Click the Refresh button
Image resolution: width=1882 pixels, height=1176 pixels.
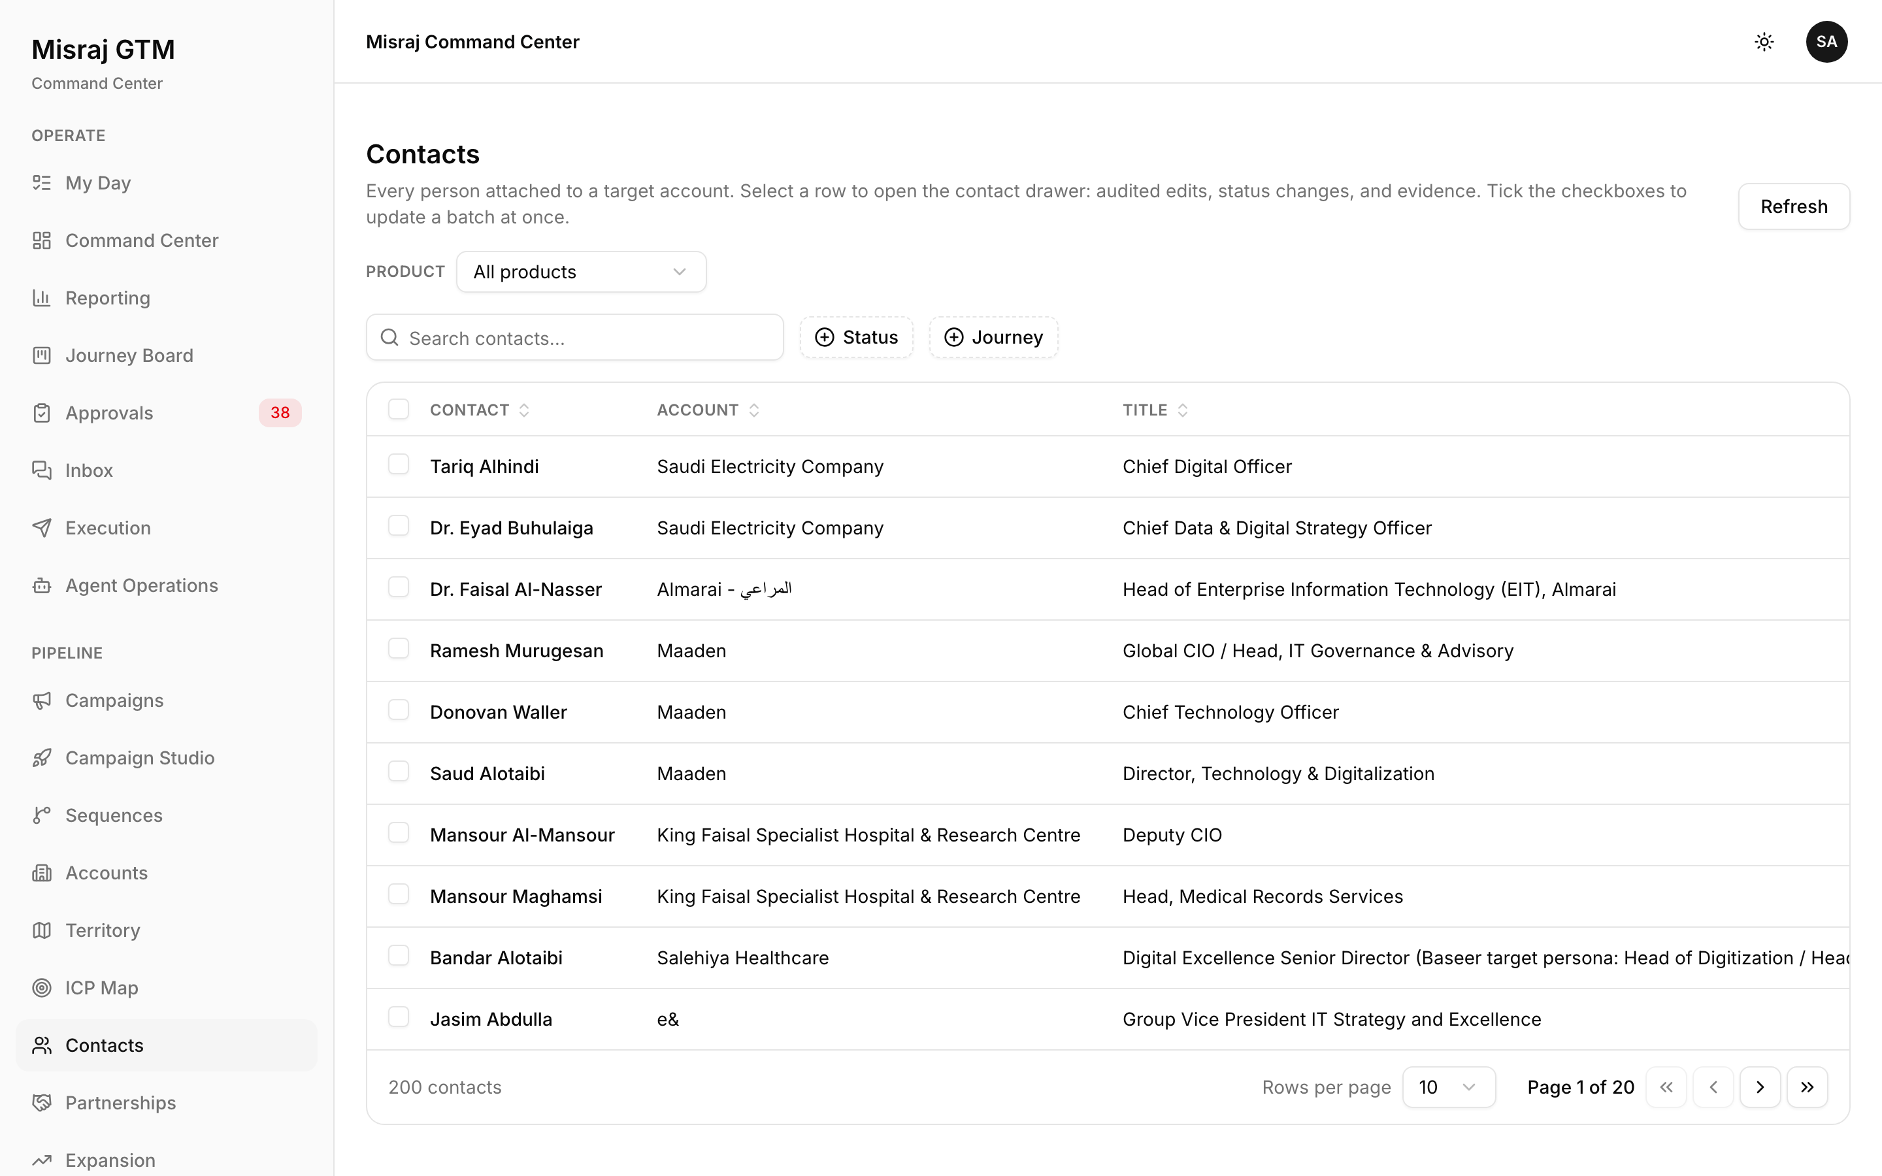pyautogui.click(x=1794, y=206)
